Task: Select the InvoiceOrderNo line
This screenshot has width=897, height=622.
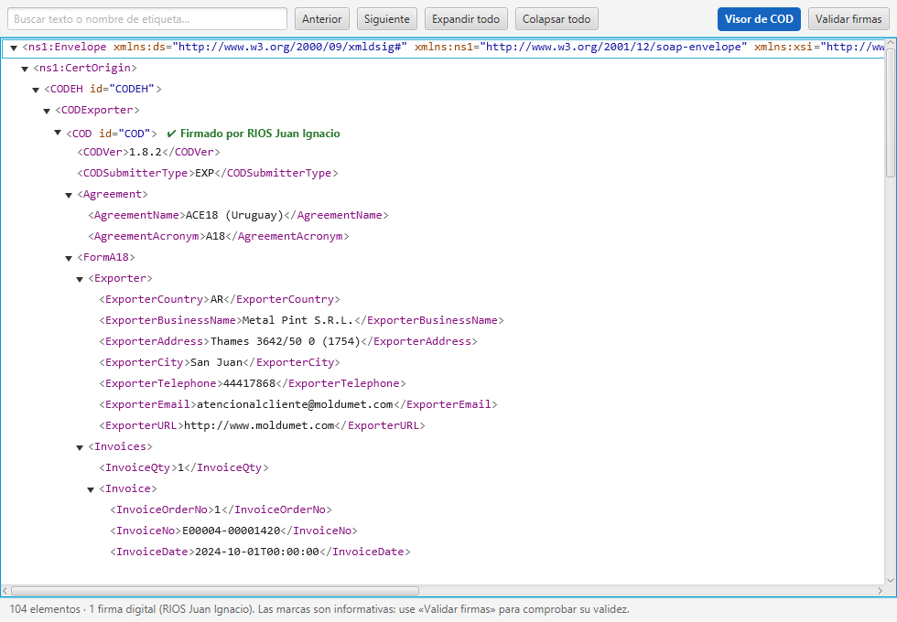Action: coord(221,509)
